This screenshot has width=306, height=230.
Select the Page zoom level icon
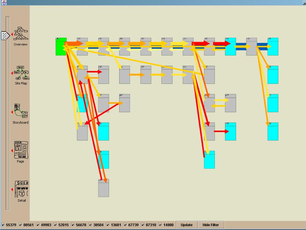pos(21,150)
